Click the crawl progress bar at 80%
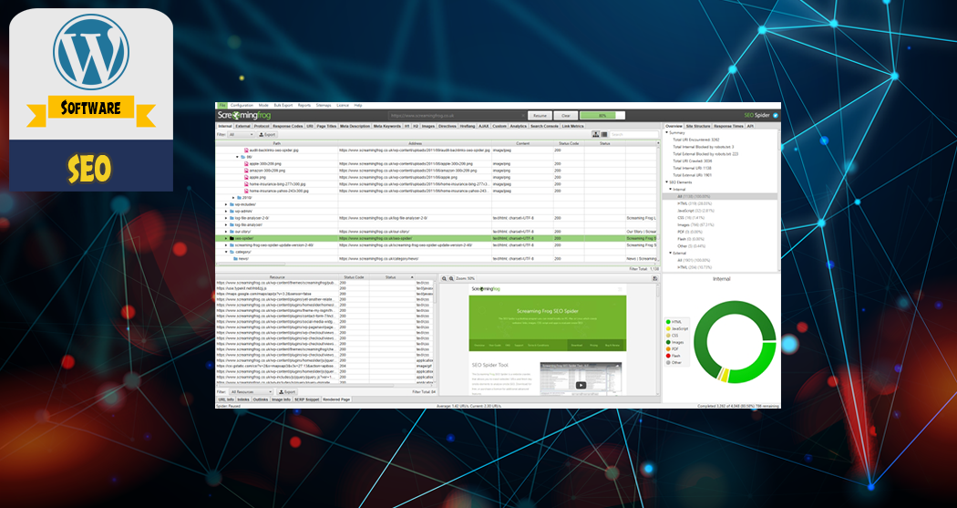Image resolution: width=957 pixels, height=508 pixels. [602, 116]
